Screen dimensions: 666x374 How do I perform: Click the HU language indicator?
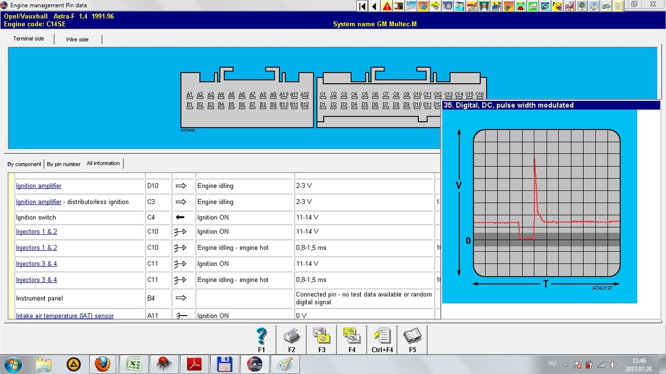(552, 363)
